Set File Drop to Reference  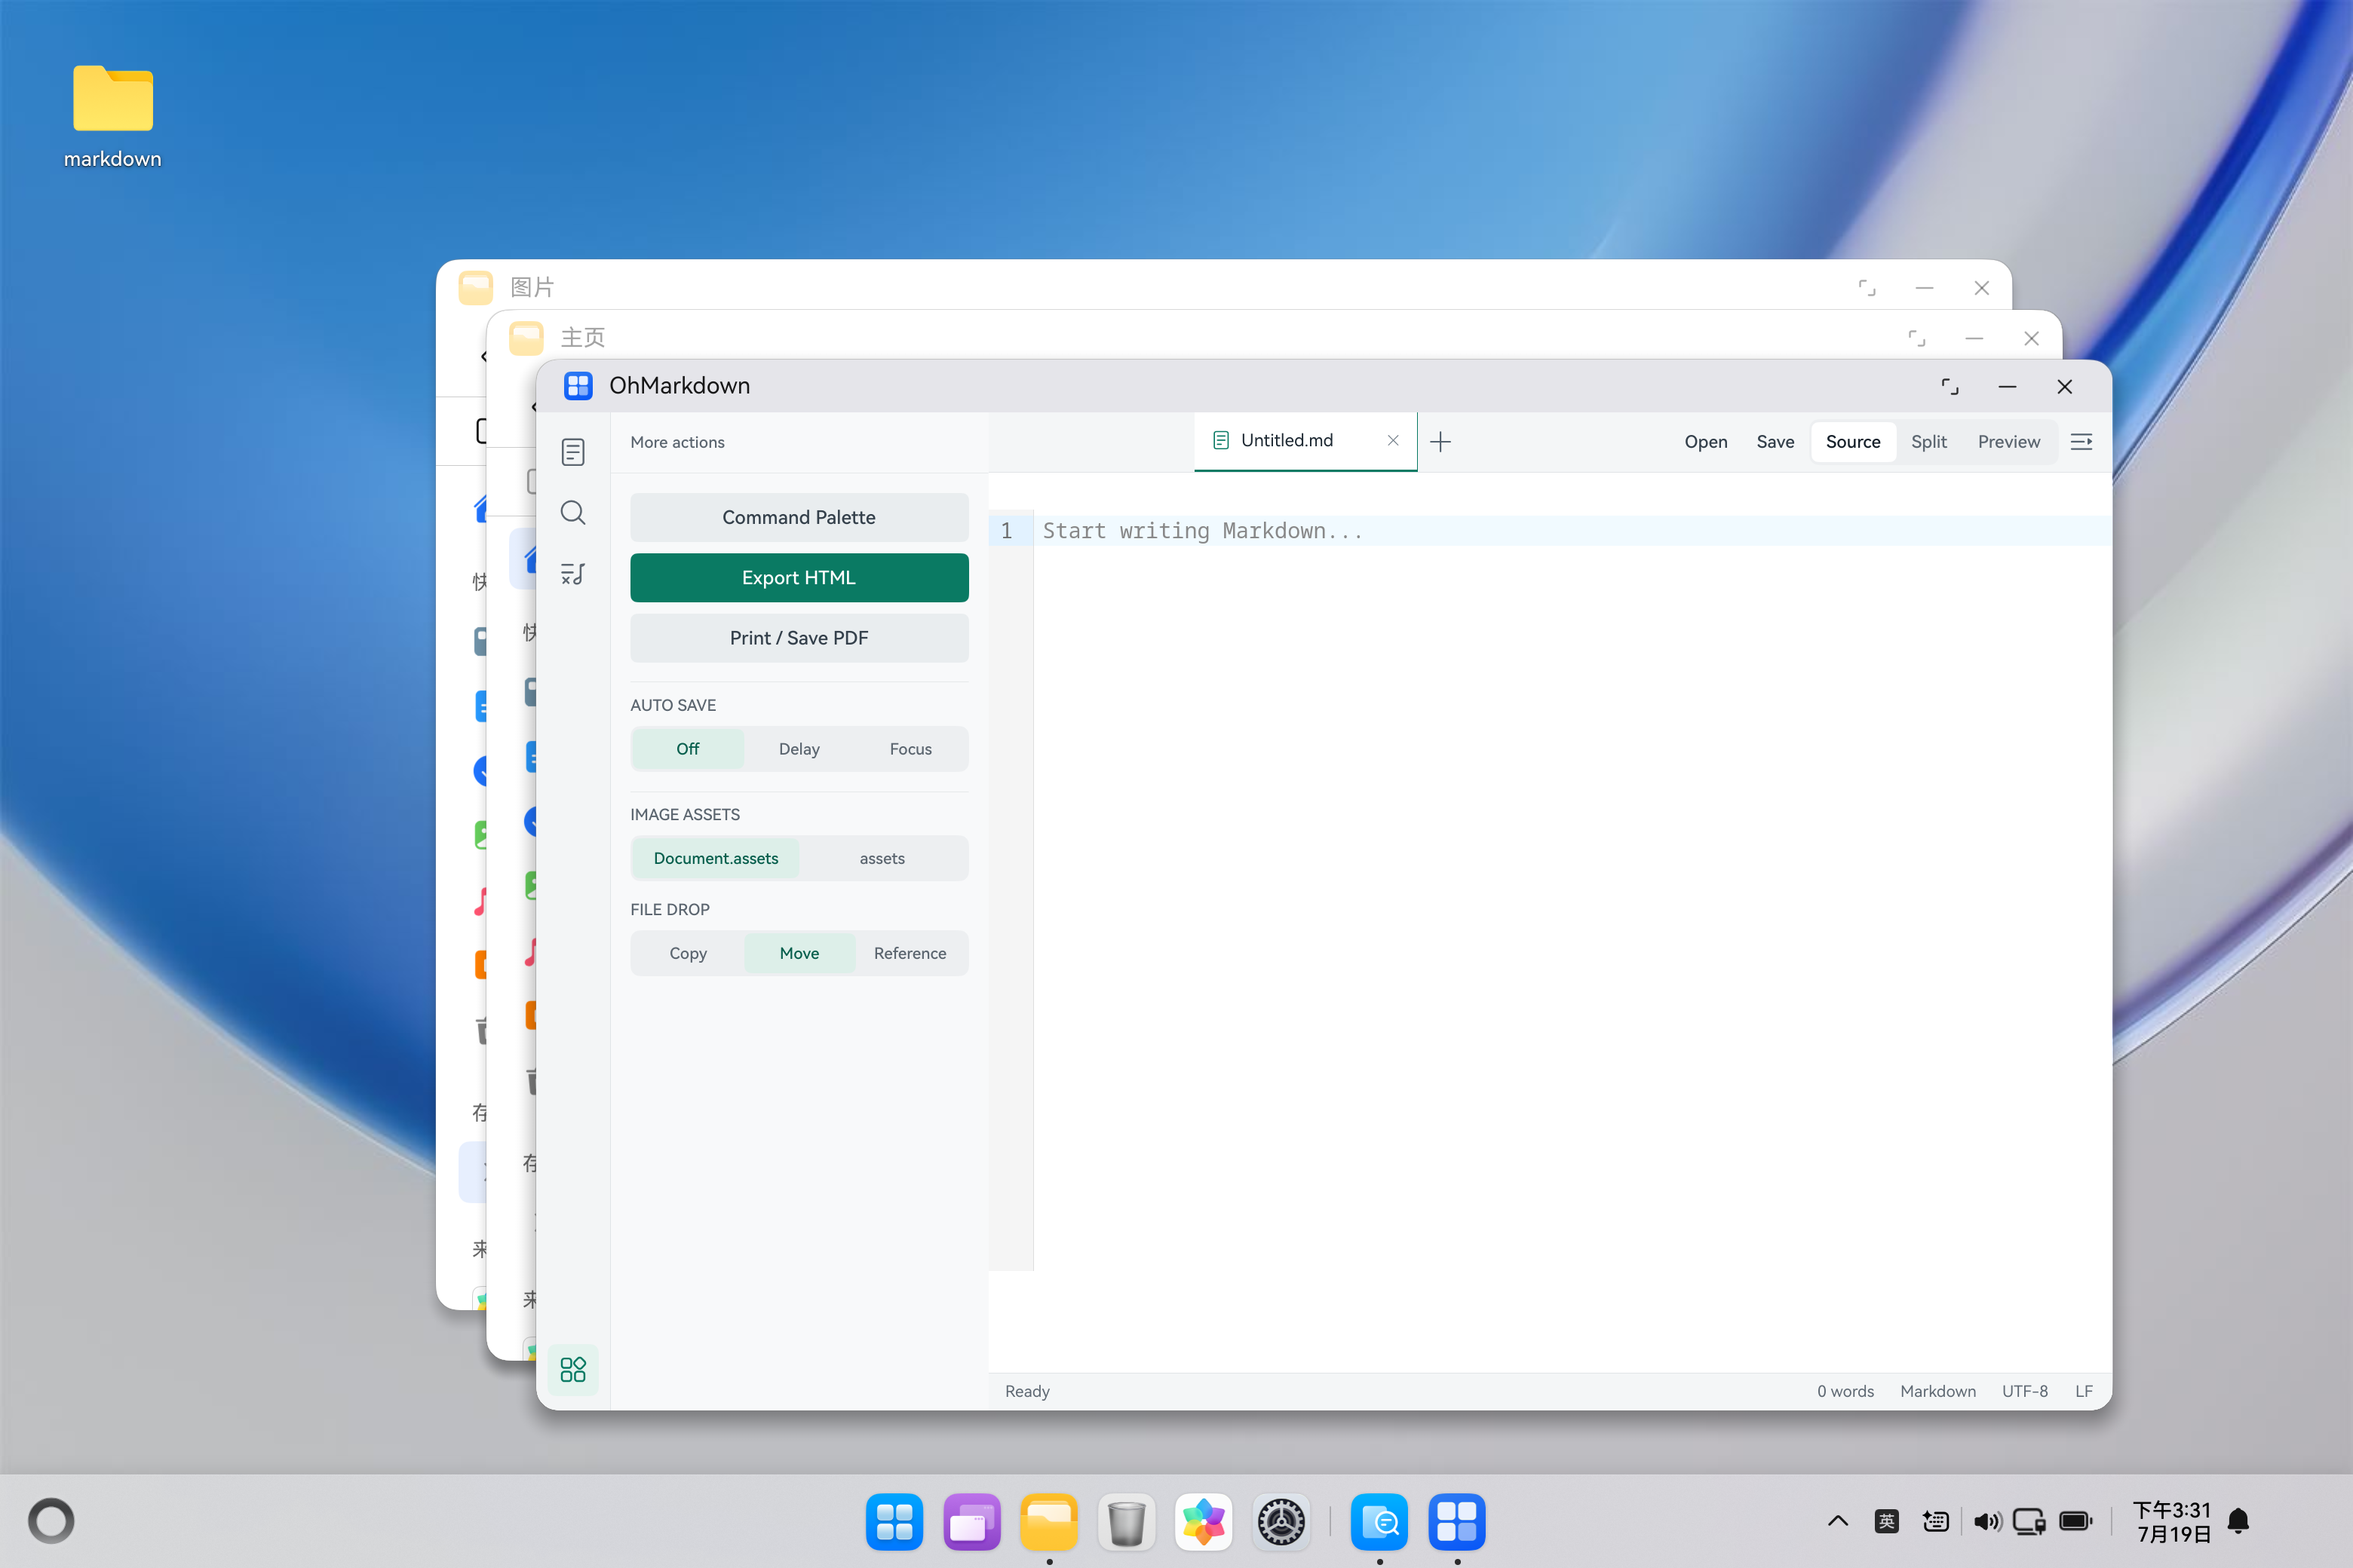[910, 953]
